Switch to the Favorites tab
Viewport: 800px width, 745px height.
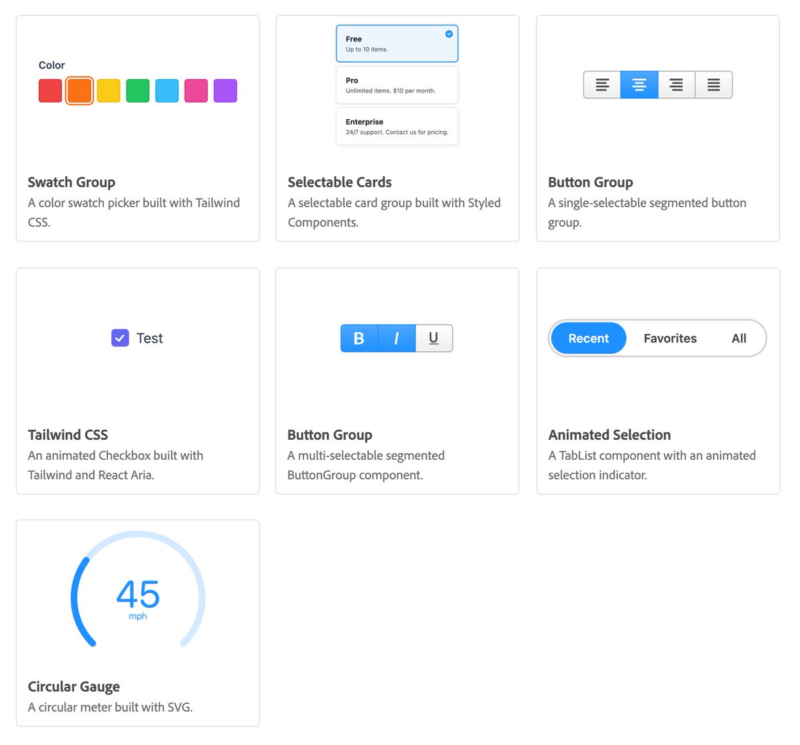click(670, 339)
